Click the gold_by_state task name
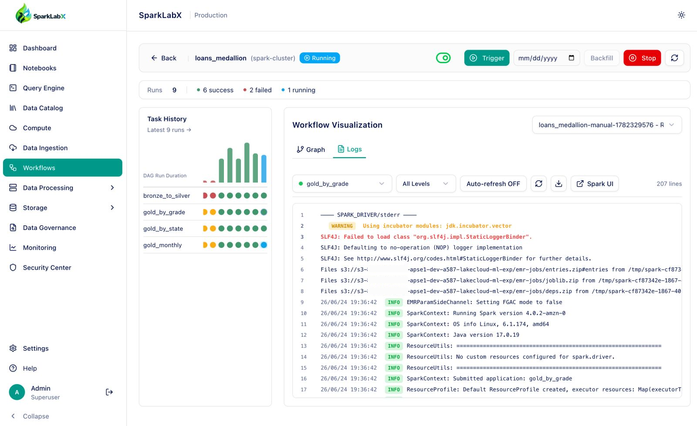This screenshot has width=697, height=426. tap(163, 229)
